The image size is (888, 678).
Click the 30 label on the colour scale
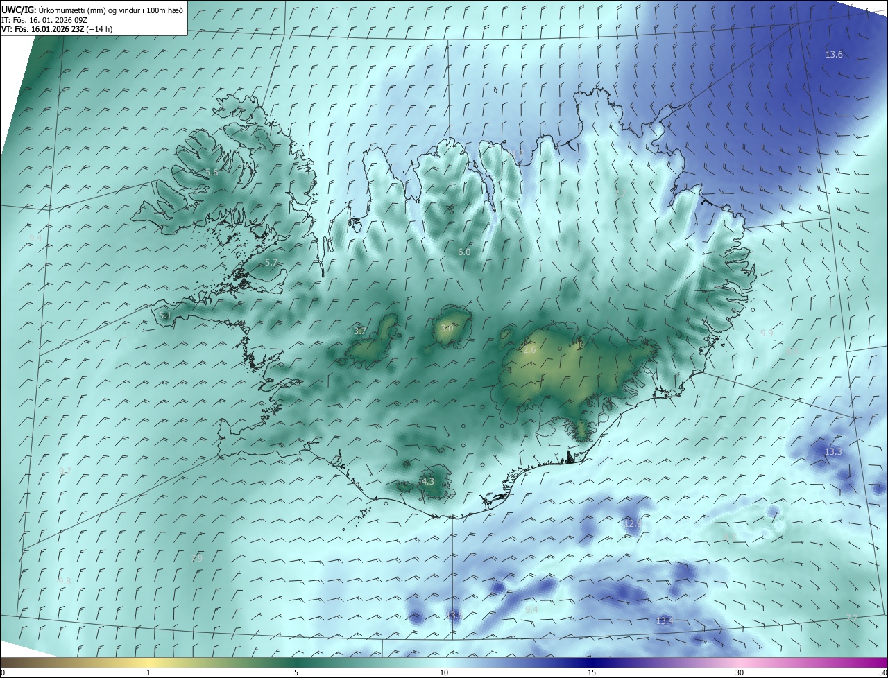(740, 673)
